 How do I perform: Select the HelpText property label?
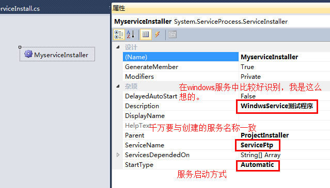[x=137, y=126]
